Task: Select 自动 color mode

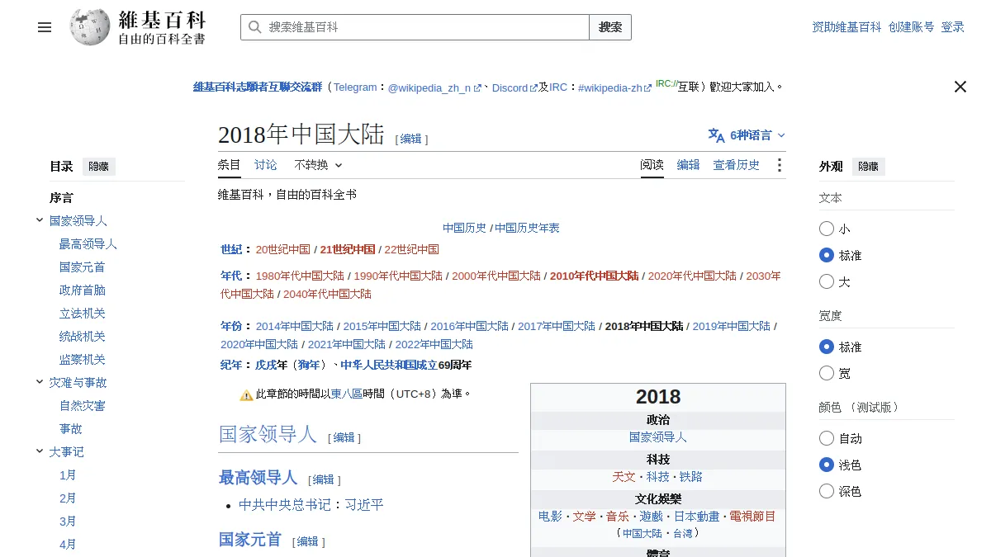Action: pyautogui.click(x=827, y=438)
